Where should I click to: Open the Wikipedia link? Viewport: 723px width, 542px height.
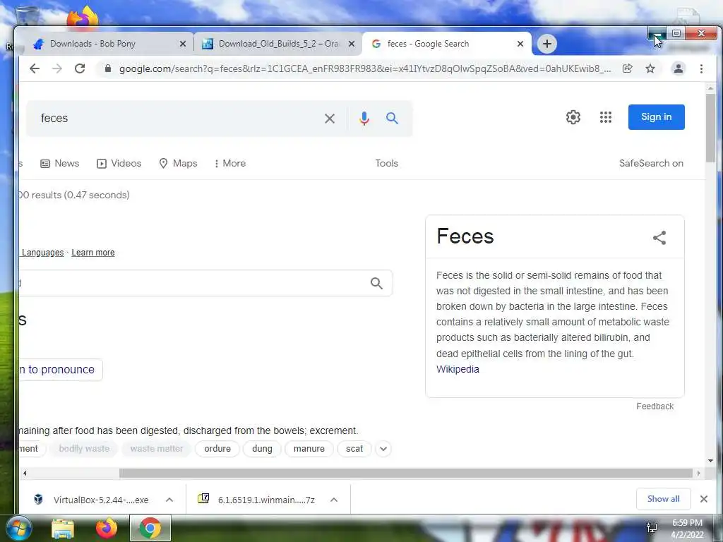pyautogui.click(x=458, y=369)
